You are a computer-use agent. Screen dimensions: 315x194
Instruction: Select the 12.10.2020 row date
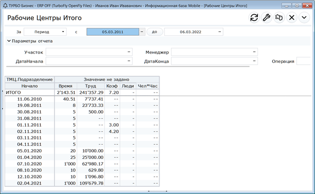29,176
